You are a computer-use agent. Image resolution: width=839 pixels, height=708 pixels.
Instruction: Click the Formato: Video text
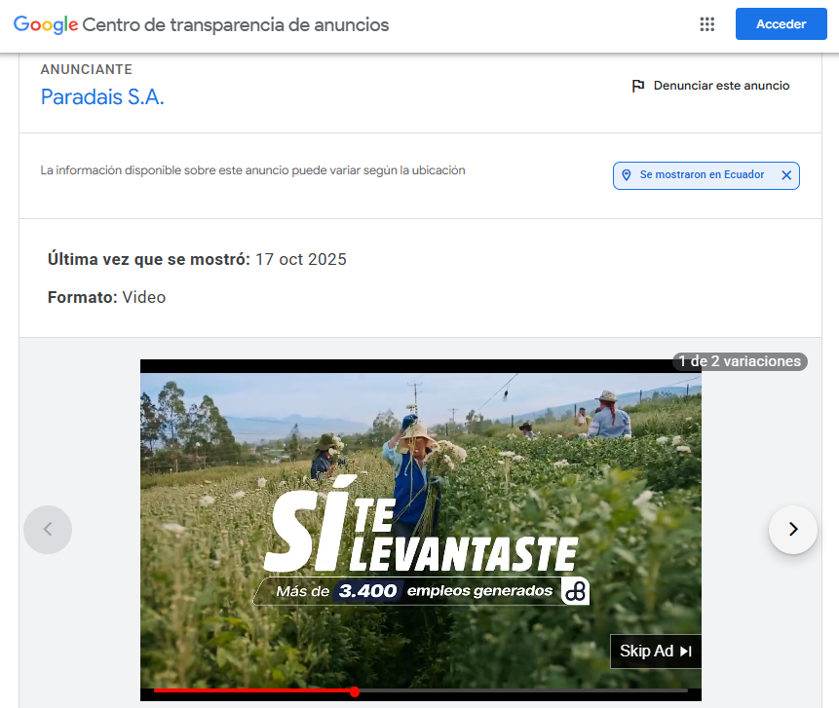(106, 297)
